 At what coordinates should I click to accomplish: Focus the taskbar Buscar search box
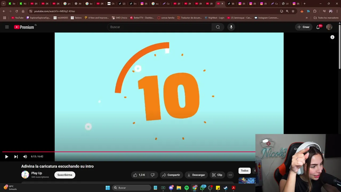coord(132,188)
